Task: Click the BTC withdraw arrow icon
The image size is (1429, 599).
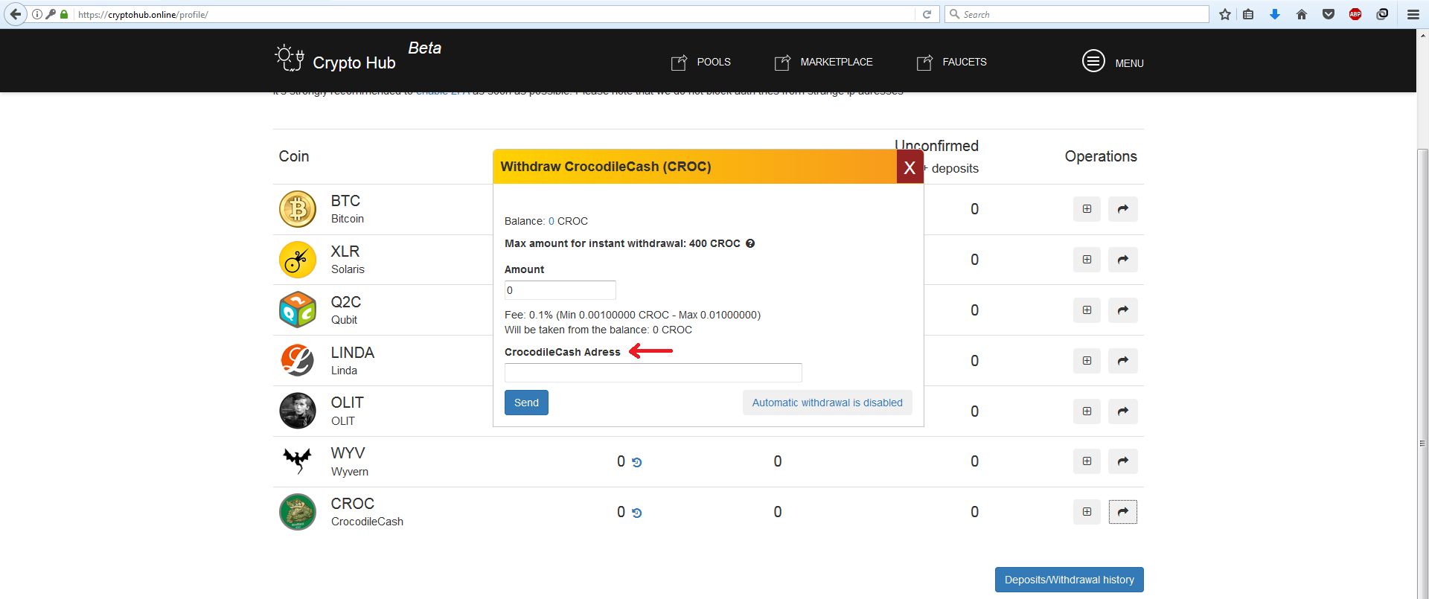Action: click(1123, 209)
